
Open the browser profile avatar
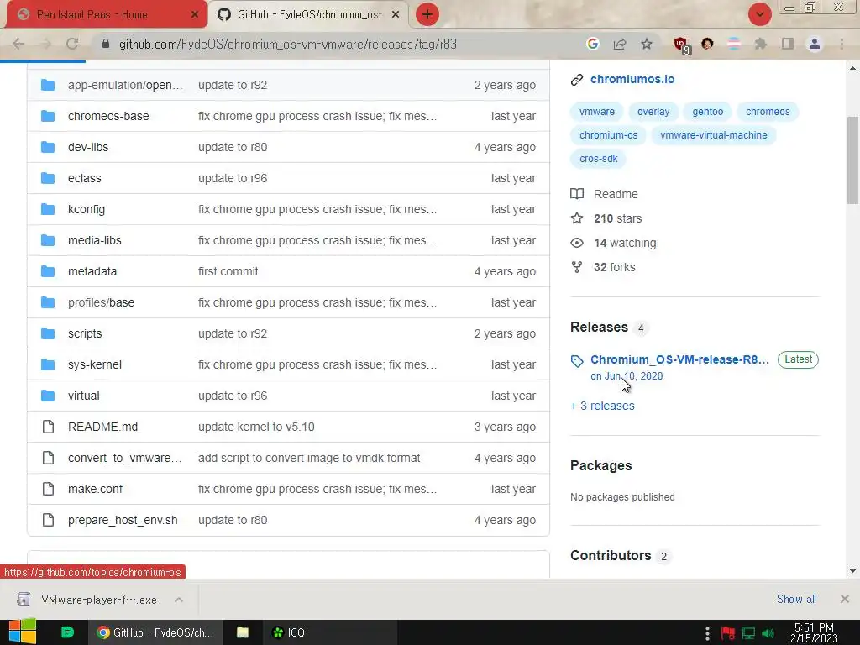pyautogui.click(x=815, y=44)
